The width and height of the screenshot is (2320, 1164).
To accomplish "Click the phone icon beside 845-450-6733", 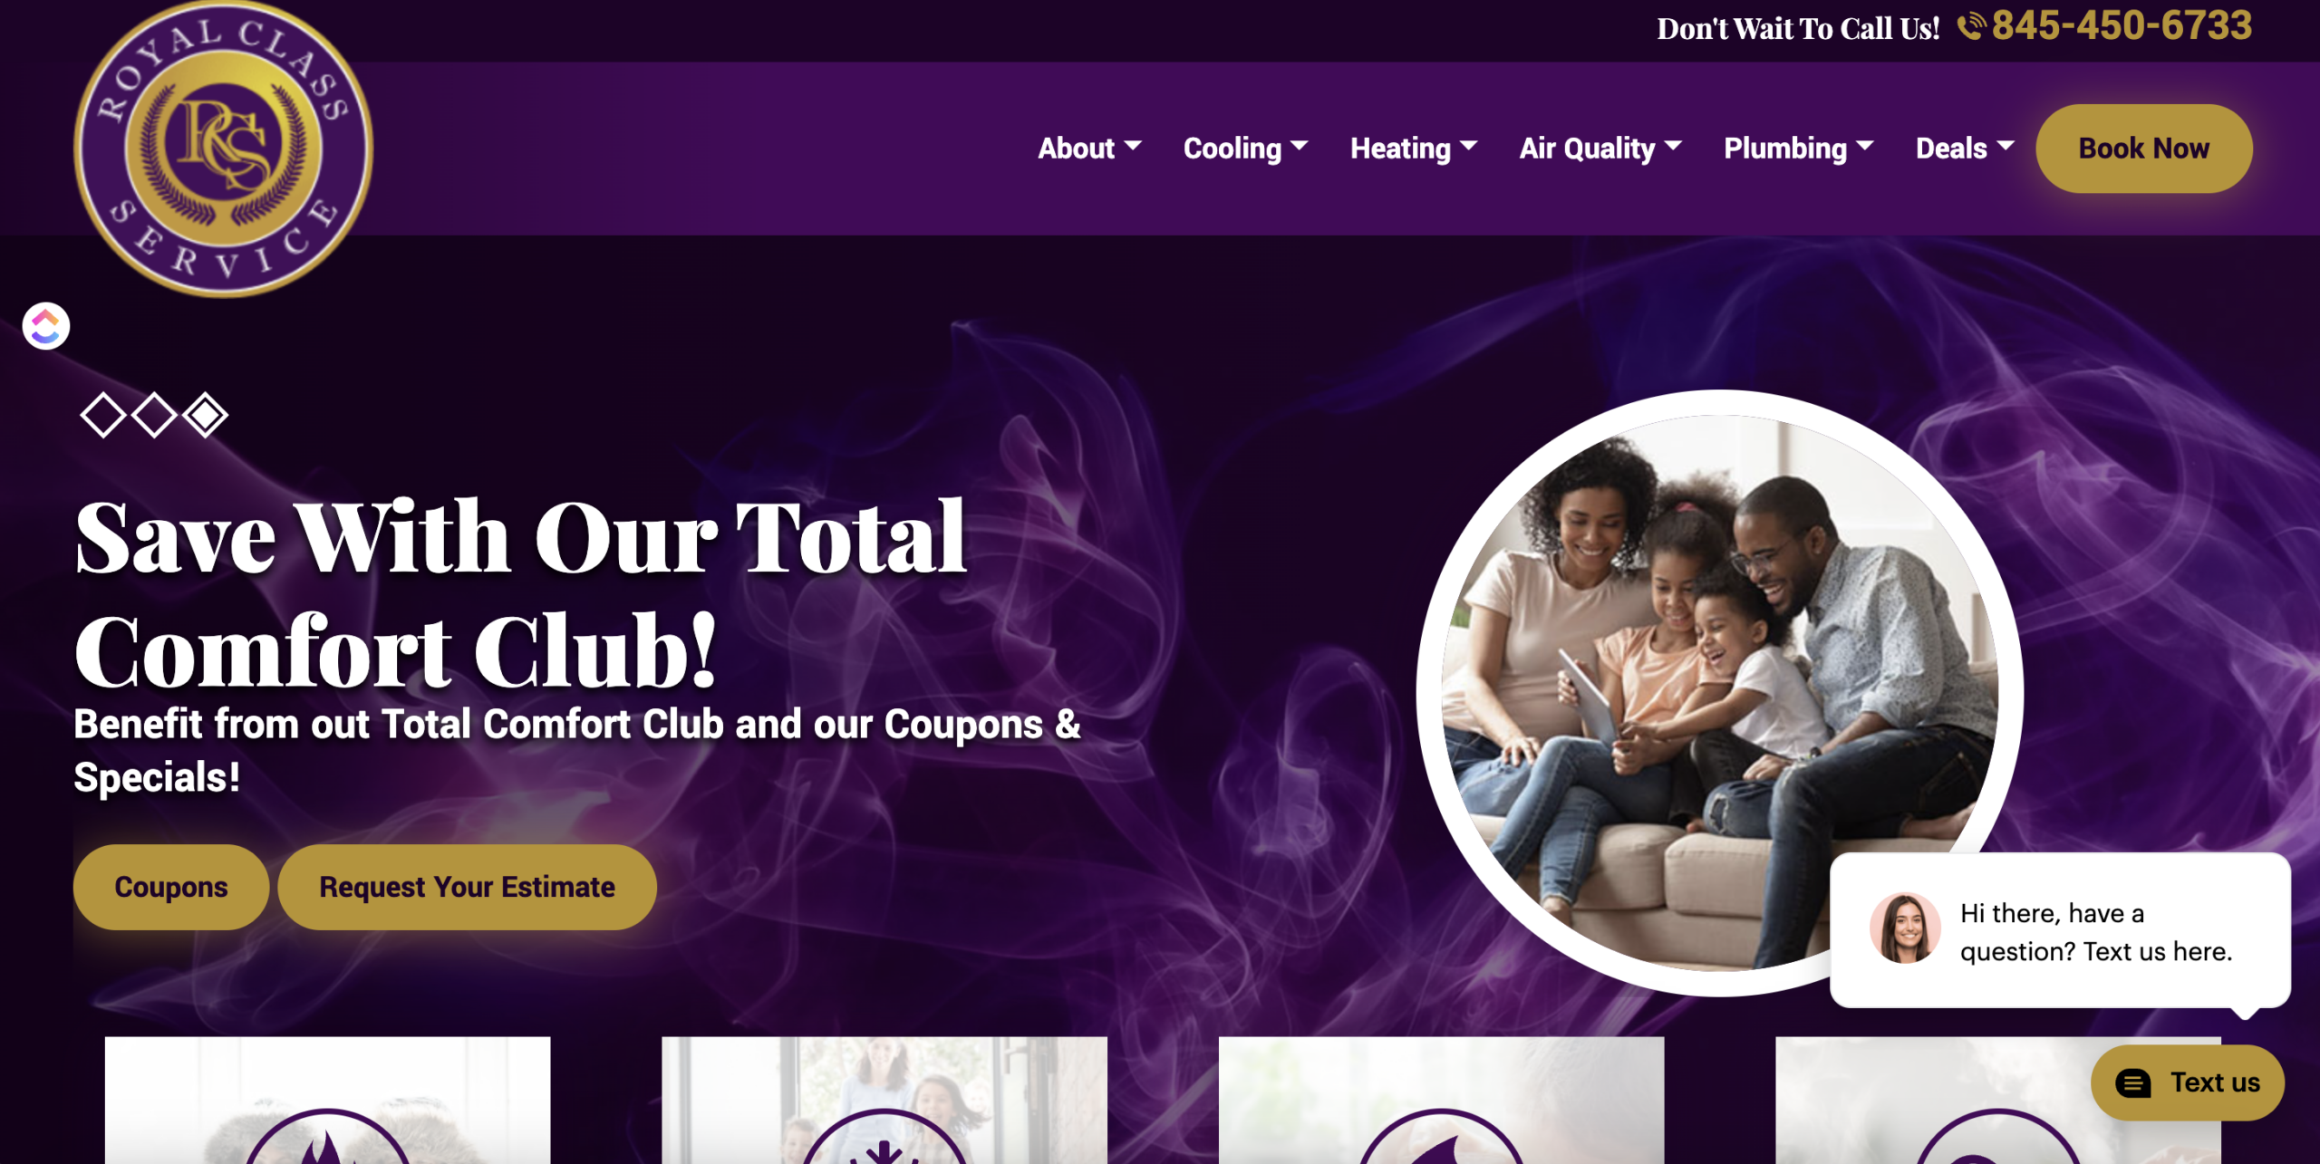I will [x=1971, y=26].
